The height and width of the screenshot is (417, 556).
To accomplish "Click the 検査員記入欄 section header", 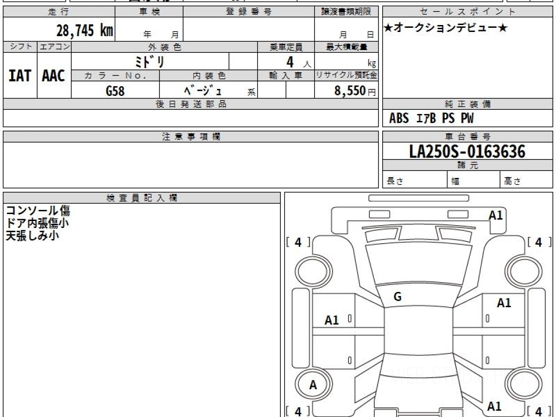I will (x=142, y=198).
